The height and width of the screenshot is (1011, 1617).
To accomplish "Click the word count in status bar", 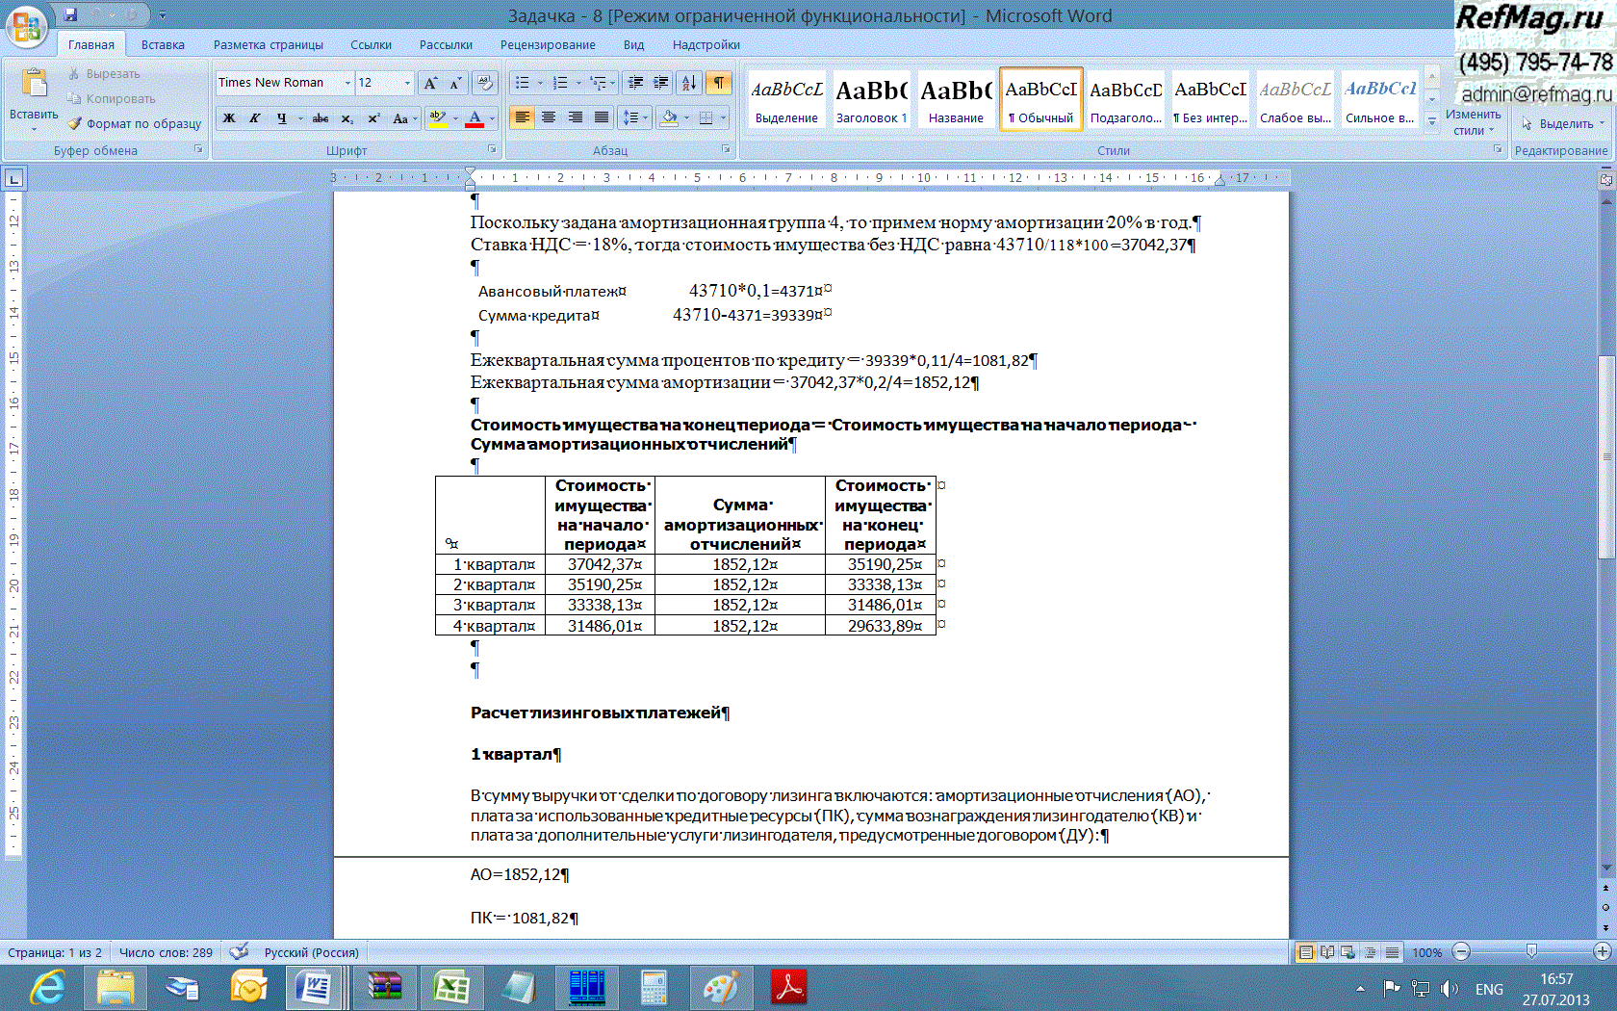I will 166,952.
